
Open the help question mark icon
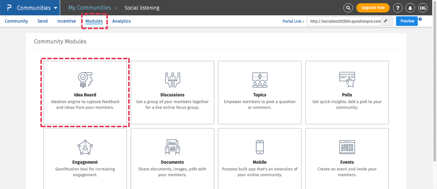[398, 8]
